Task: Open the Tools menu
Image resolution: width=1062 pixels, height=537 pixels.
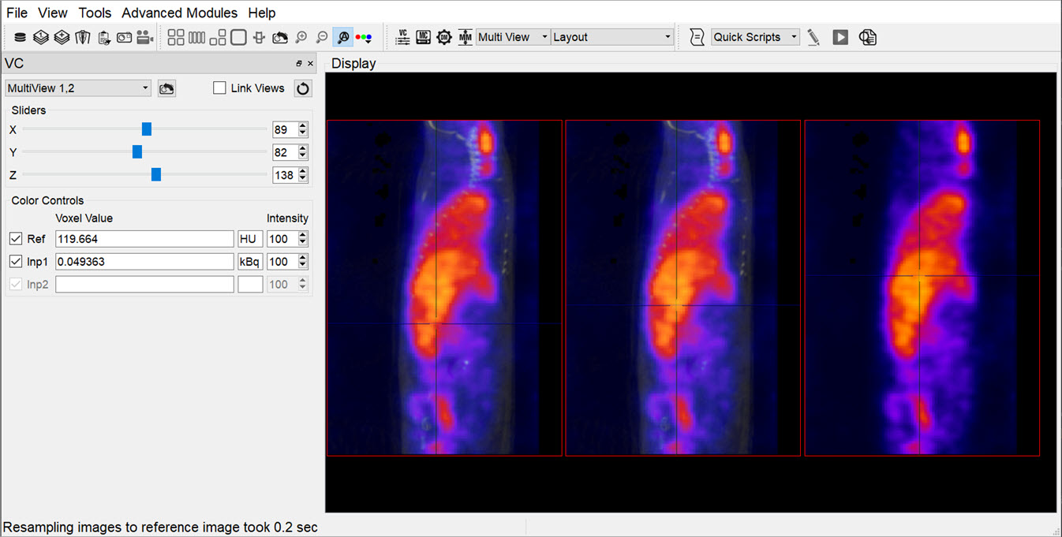Action: pyautogui.click(x=95, y=13)
